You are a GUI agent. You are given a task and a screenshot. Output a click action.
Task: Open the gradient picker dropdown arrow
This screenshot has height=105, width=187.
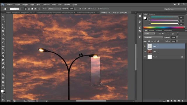[20, 9]
